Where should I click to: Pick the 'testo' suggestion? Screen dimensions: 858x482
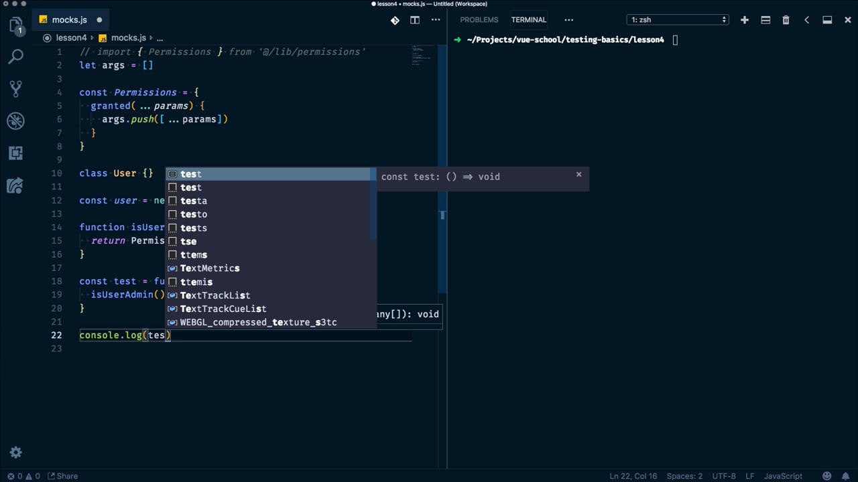[268, 214]
